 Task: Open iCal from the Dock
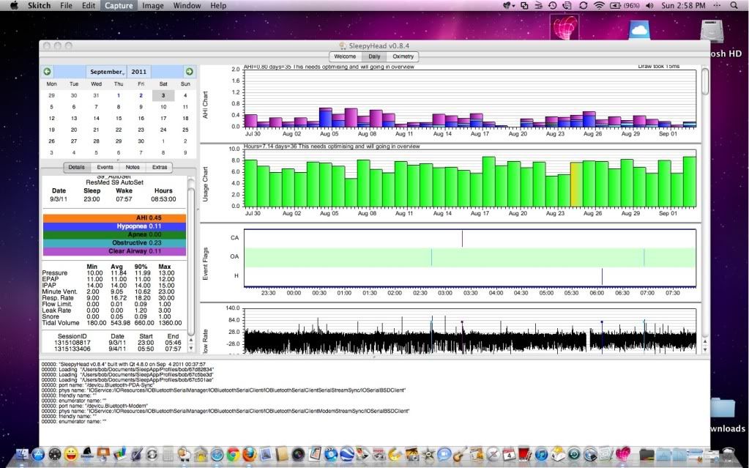pos(509,454)
